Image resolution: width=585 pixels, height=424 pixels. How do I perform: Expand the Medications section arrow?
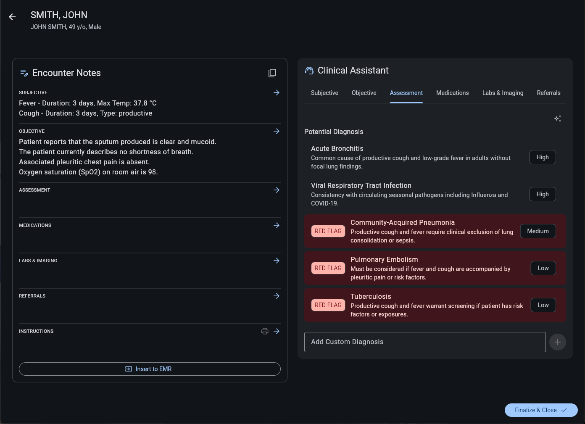(277, 225)
